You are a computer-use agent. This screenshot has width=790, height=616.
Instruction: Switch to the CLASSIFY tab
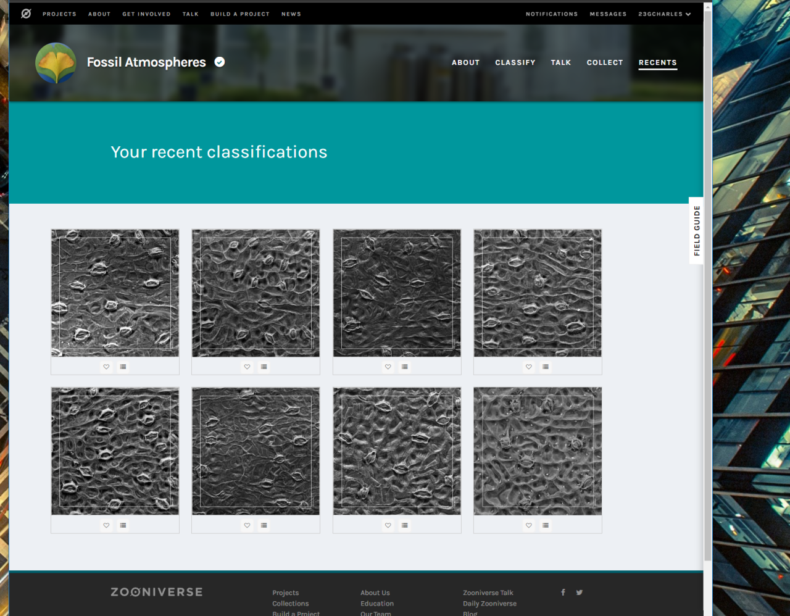[x=515, y=62]
